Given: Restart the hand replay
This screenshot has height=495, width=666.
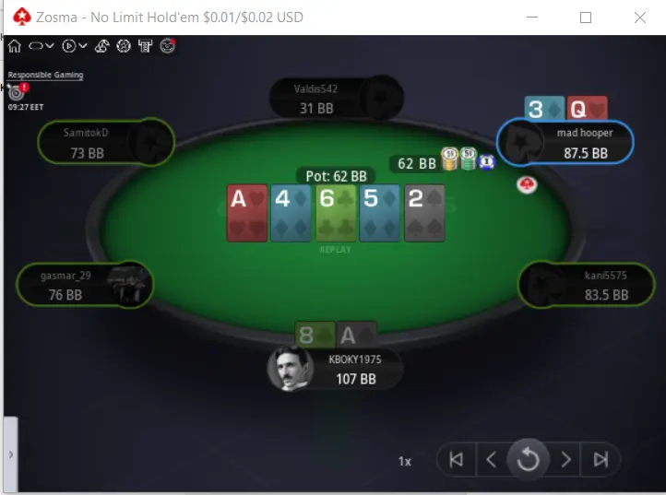Looking at the screenshot, I should (x=528, y=459).
